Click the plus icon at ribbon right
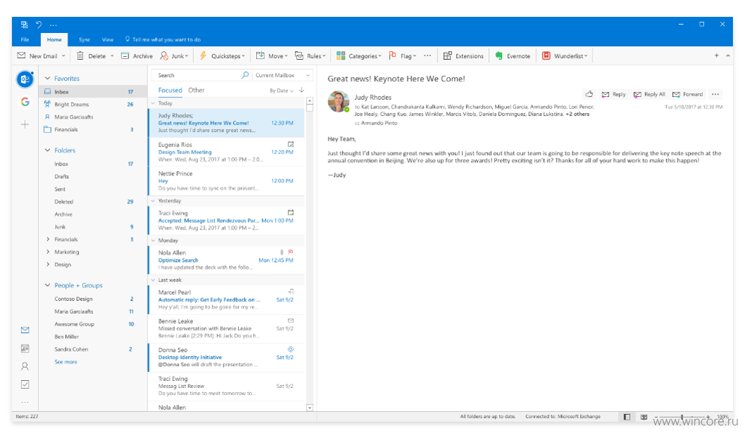The height and width of the screenshot is (435, 747). click(716, 55)
